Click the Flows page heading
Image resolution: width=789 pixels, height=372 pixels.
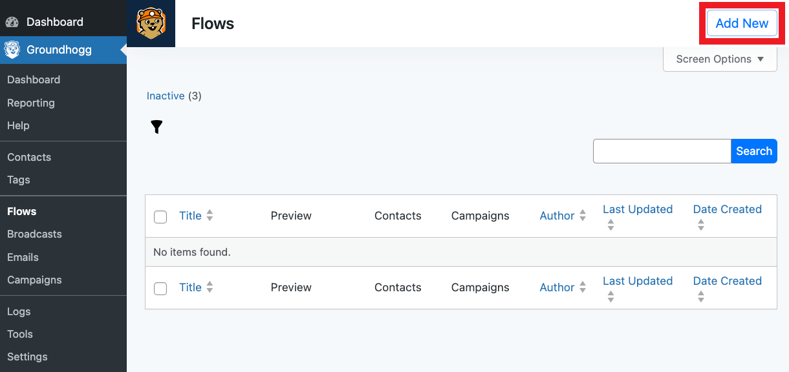(213, 24)
